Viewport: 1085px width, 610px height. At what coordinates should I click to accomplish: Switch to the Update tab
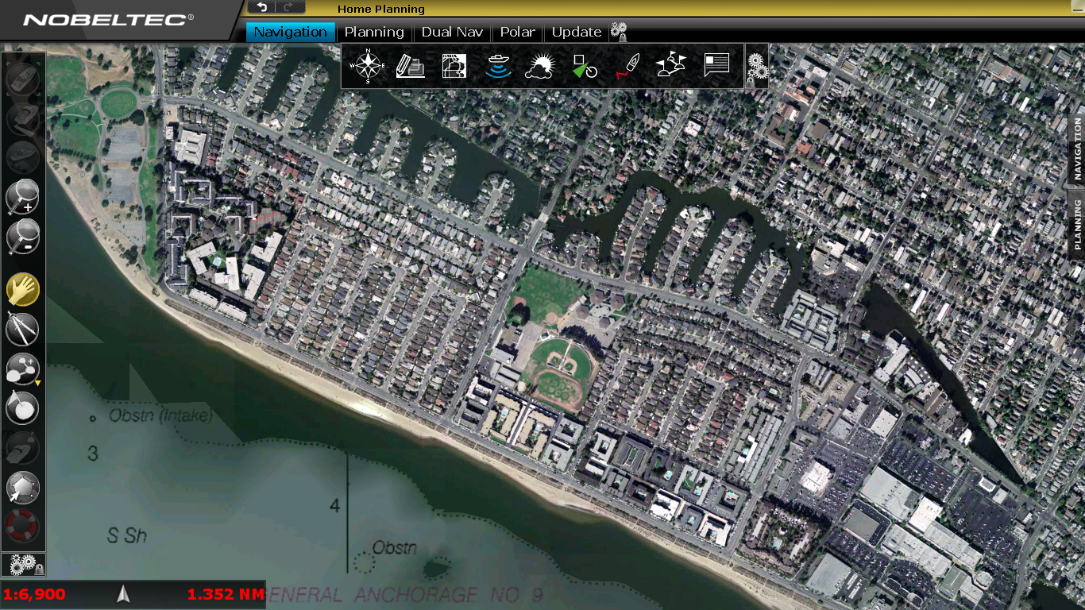coord(577,32)
